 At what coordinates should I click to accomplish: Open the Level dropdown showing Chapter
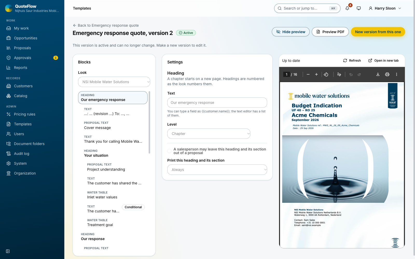(x=209, y=134)
